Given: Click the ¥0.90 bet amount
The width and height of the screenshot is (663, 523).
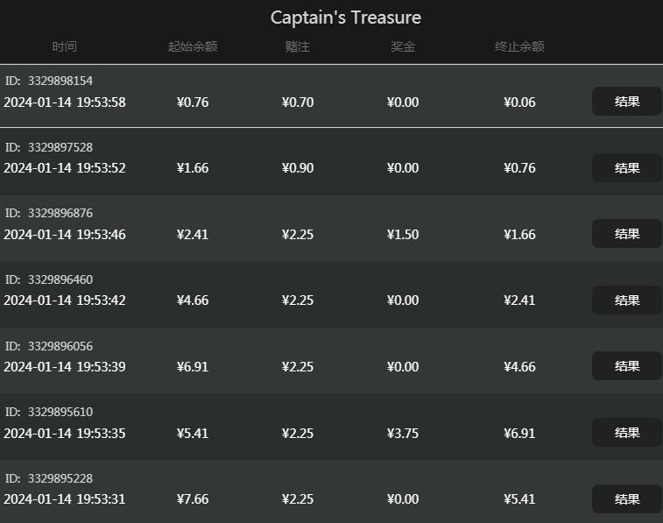Looking at the screenshot, I should click(x=298, y=168).
